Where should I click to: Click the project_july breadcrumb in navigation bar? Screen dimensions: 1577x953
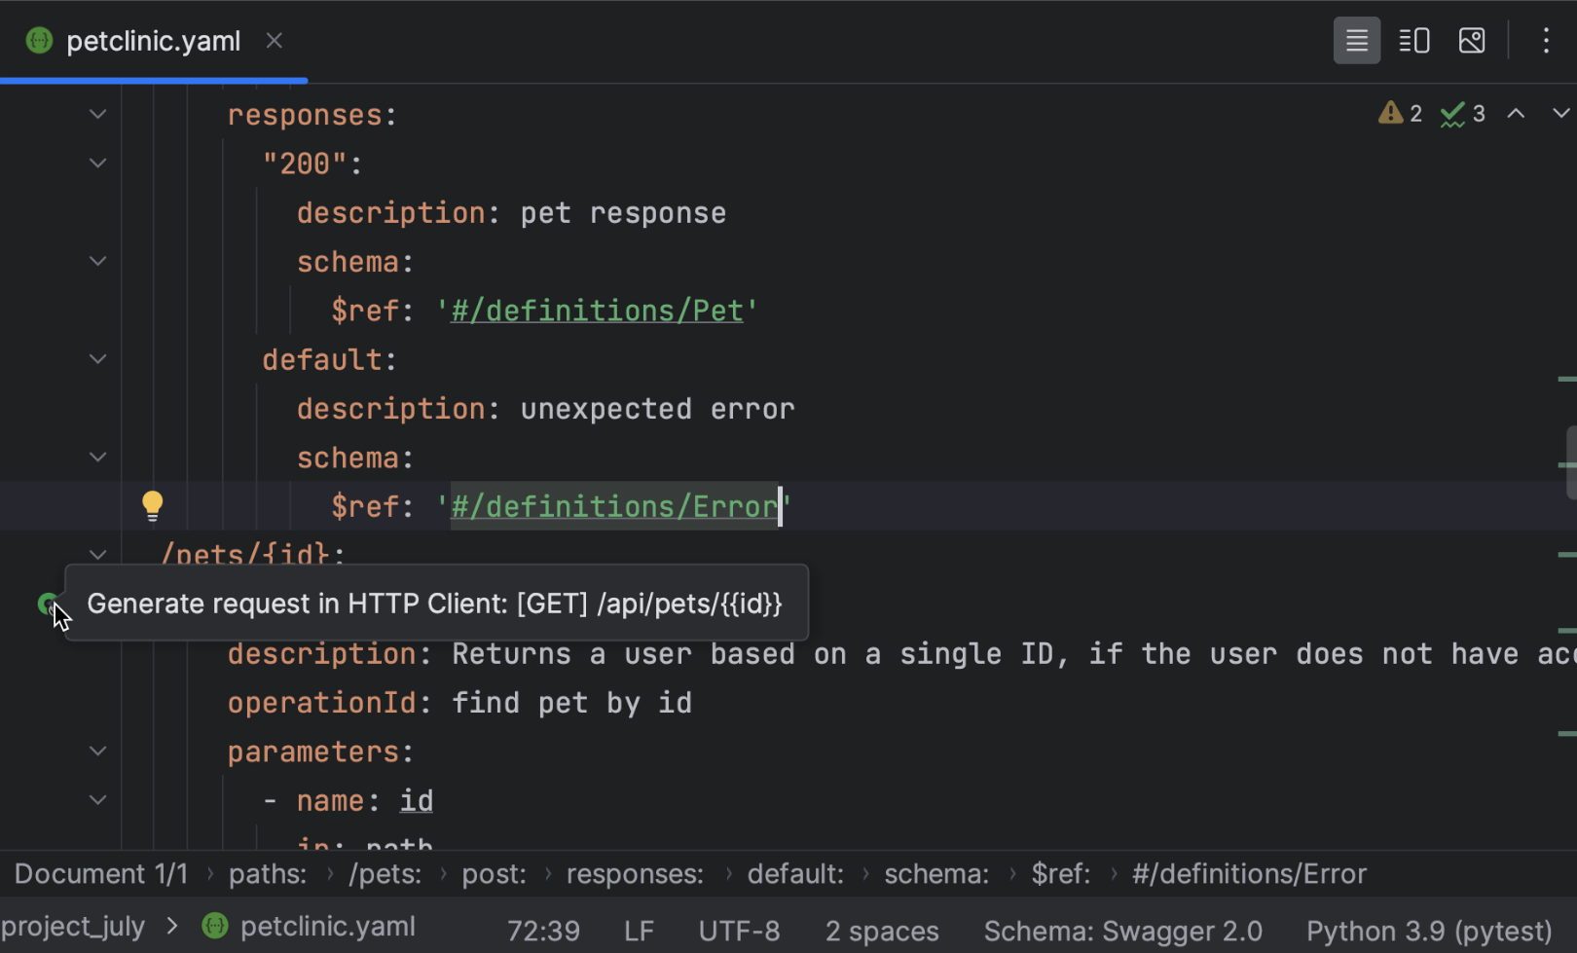click(73, 927)
